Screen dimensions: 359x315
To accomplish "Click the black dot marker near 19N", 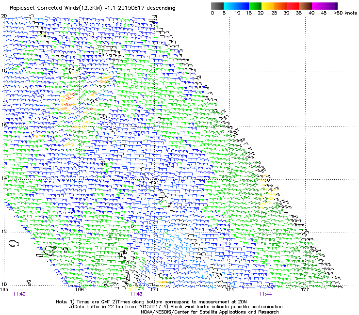I will 45,36.
